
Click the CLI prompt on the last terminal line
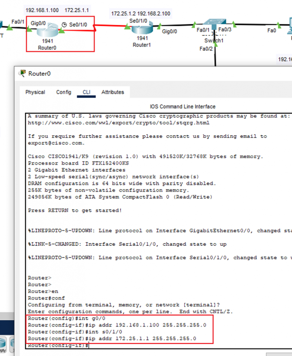[x=58, y=345]
